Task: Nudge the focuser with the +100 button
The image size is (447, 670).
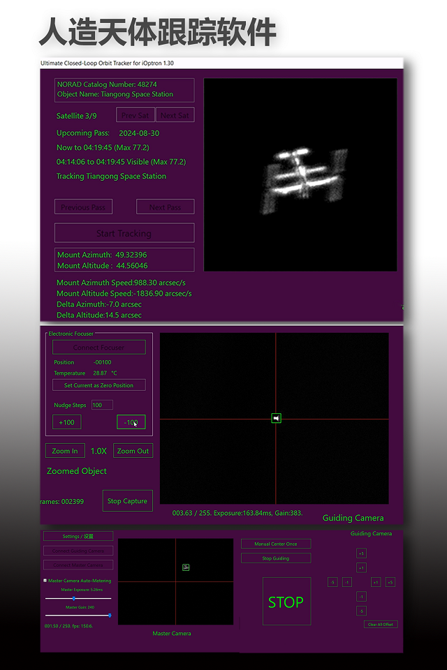Action: (x=67, y=422)
